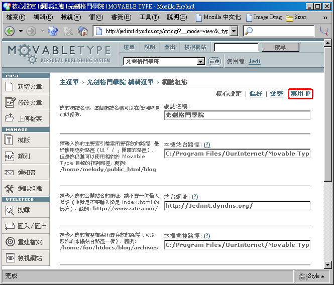Click 修改文章 edit entries icon
This screenshot has height=285, width=334.
[10, 102]
